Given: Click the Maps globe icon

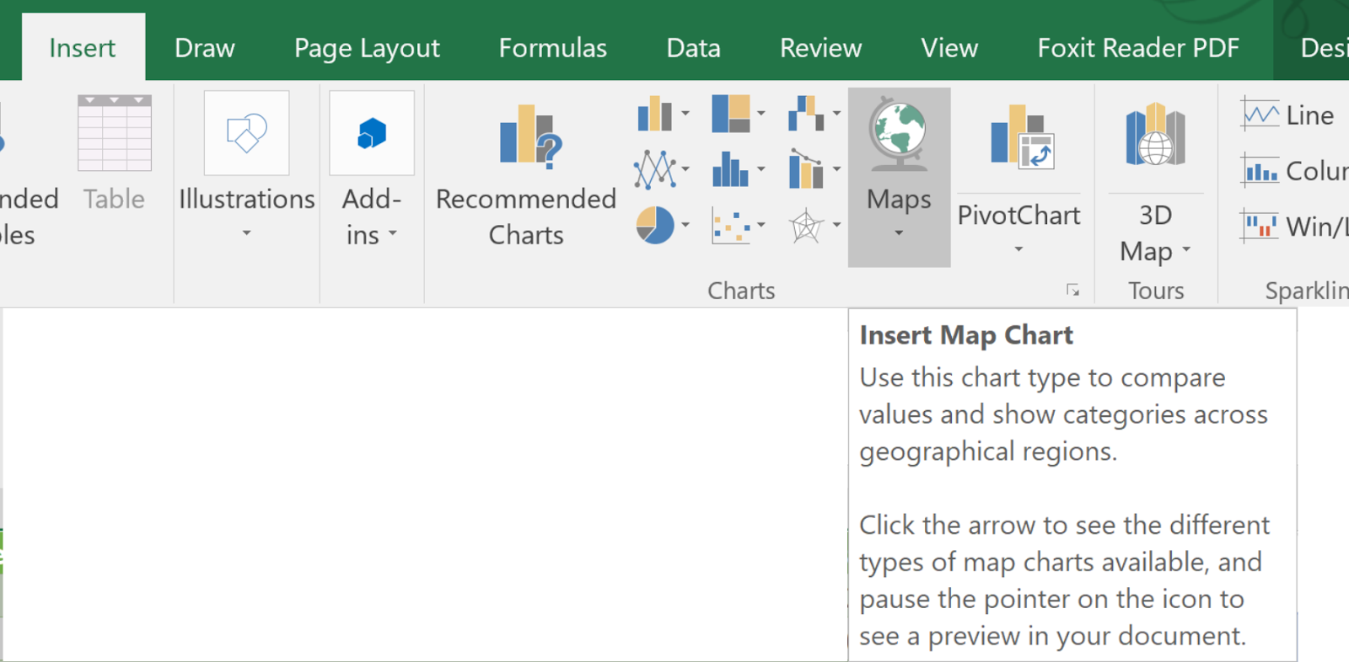Looking at the screenshot, I should tap(899, 135).
